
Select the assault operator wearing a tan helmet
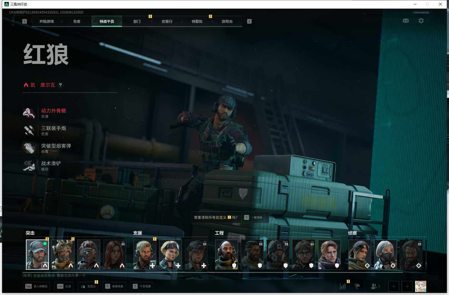(x=63, y=255)
